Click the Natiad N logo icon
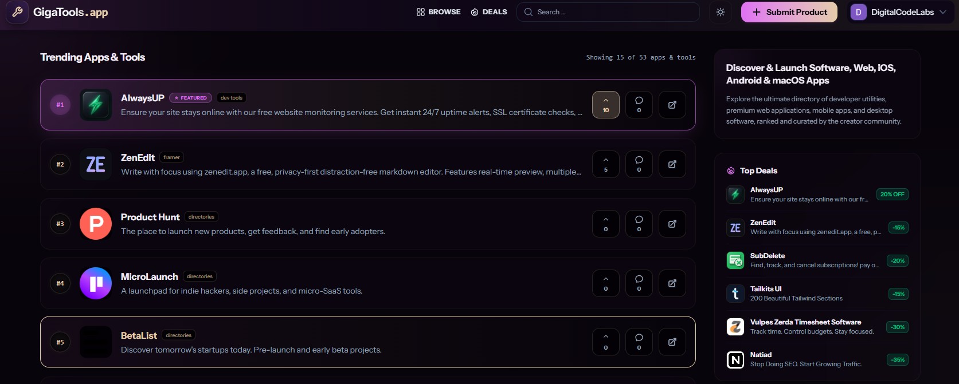 pos(735,359)
